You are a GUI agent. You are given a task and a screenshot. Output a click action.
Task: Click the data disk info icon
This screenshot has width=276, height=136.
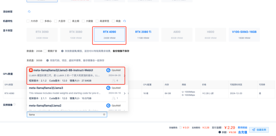coord(62,51)
